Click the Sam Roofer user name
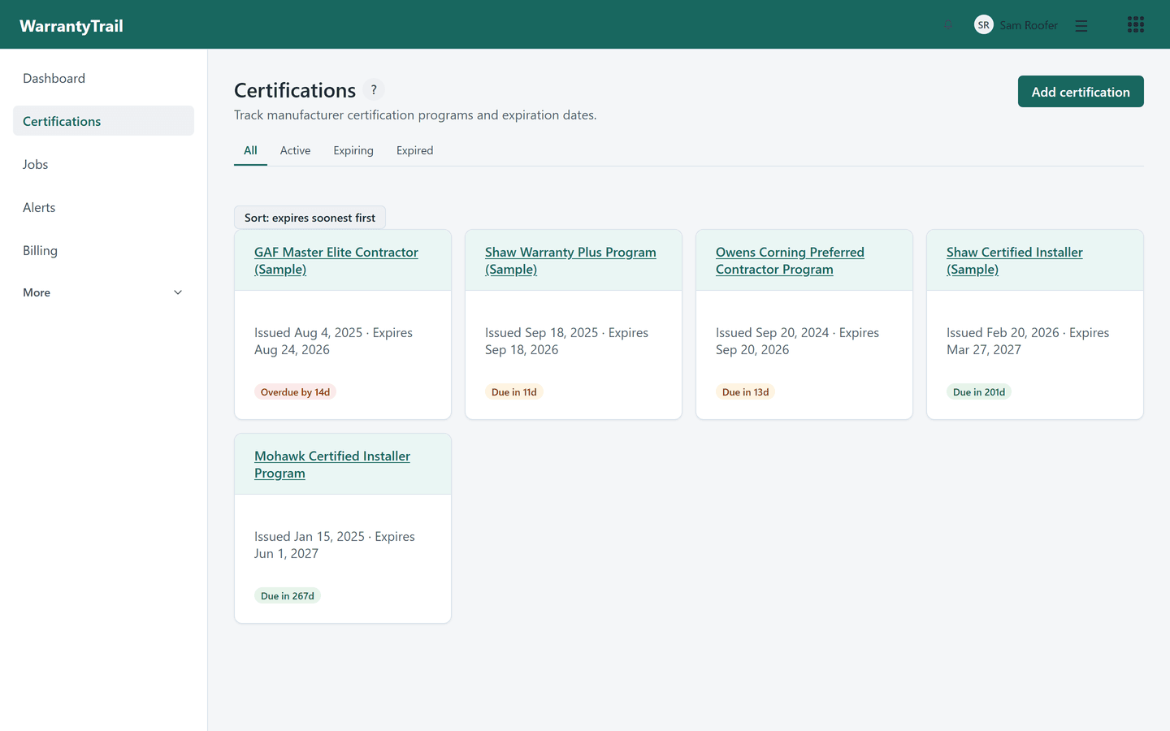 point(1029,25)
